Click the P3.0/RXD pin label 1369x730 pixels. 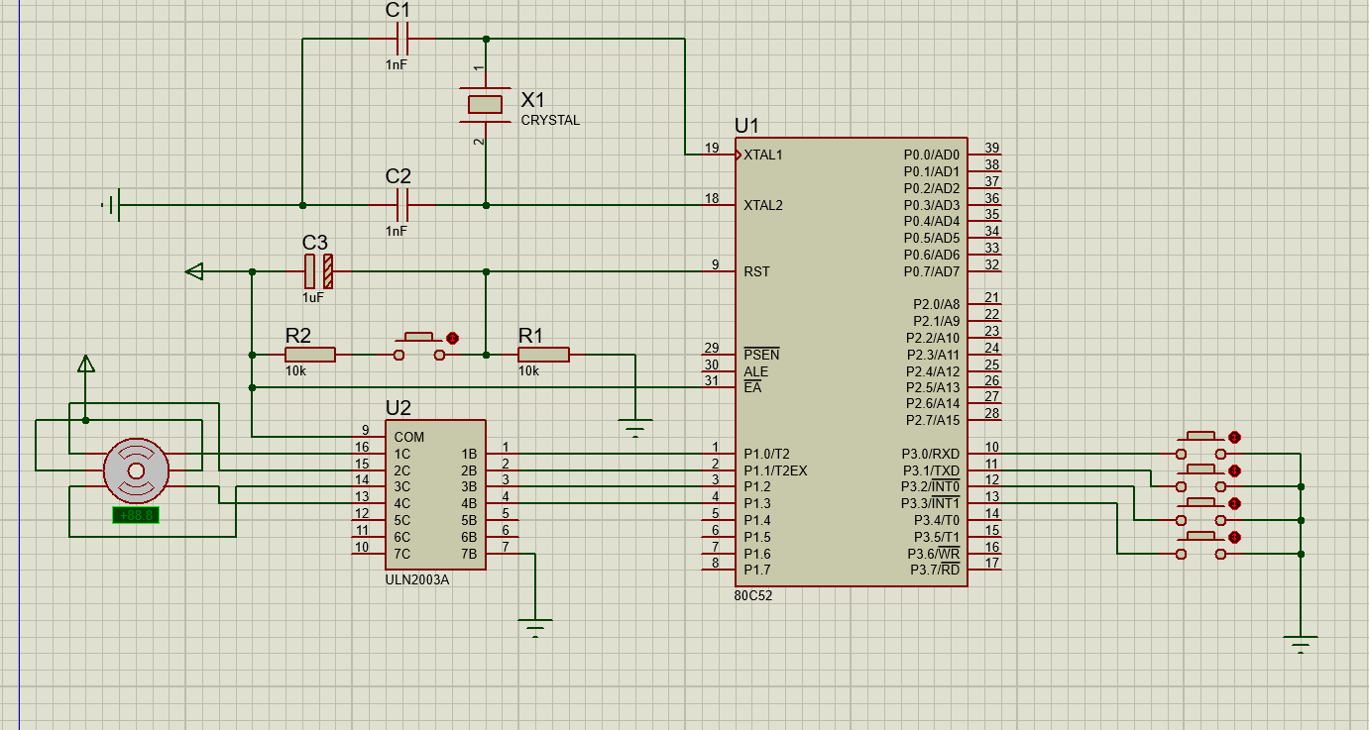point(931,454)
